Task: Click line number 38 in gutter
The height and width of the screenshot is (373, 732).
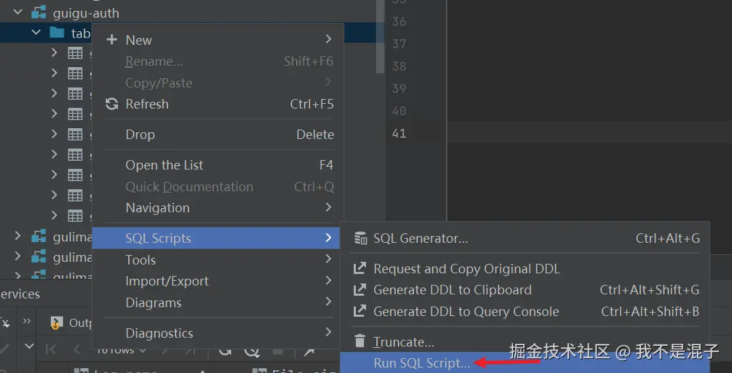Action: pyautogui.click(x=399, y=66)
